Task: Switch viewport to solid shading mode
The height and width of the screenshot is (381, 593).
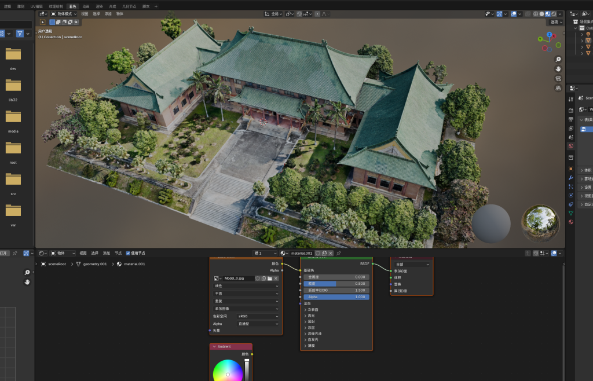Action: click(541, 14)
